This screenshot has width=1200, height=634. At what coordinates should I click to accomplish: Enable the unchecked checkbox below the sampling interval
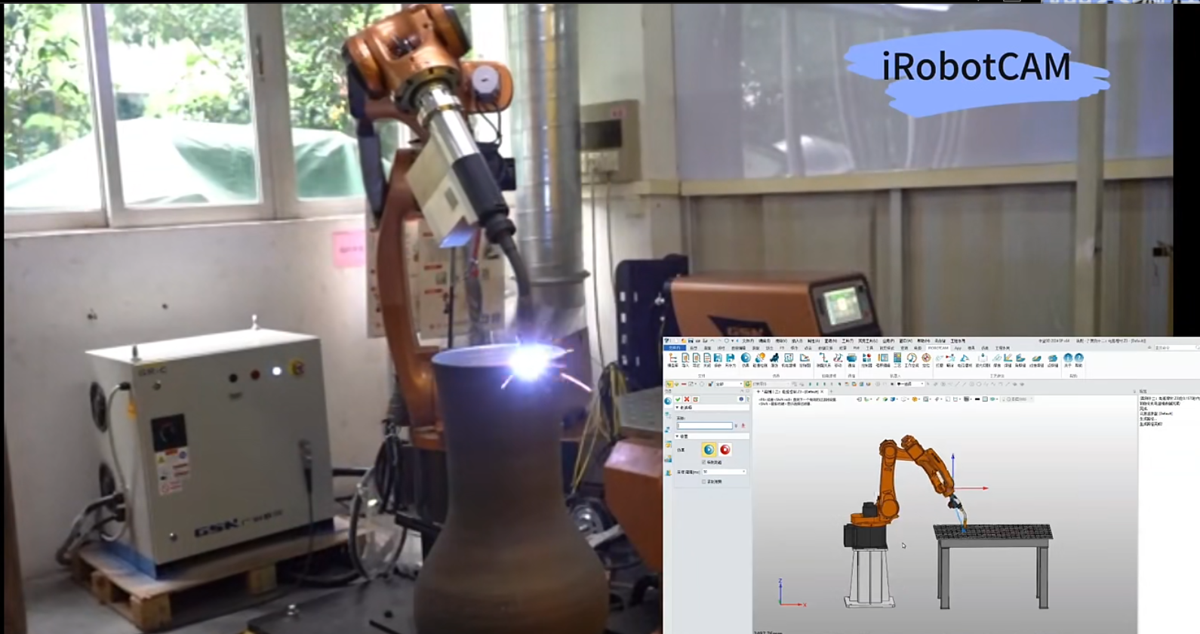(x=704, y=482)
